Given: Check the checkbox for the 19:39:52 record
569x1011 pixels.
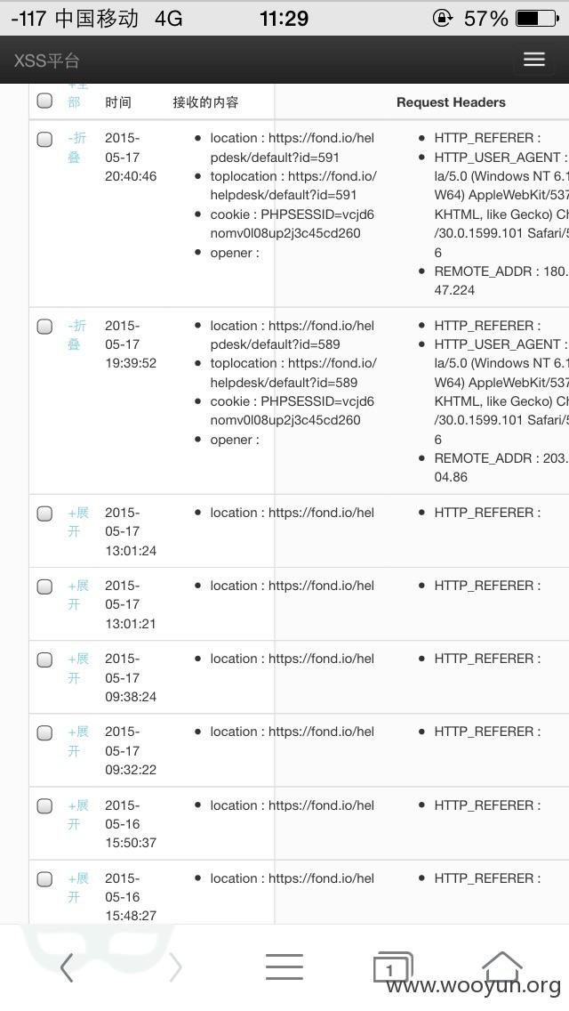Looking at the screenshot, I should tap(44, 327).
